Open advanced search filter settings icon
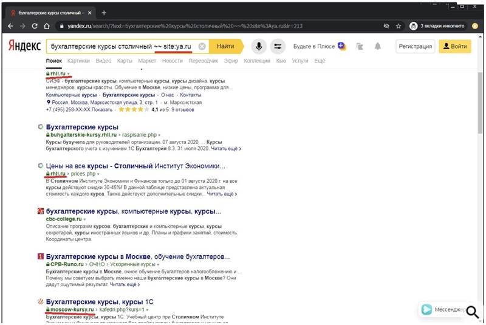The width and height of the screenshot is (486, 325). (x=278, y=46)
